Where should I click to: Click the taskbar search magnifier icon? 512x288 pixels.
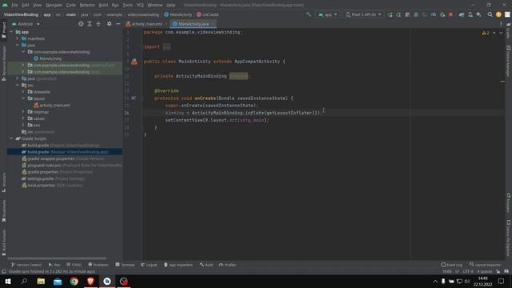coord(24,281)
